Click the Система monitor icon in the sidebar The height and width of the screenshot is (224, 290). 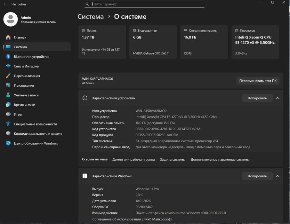pyautogui.click(x=8, y=47)
